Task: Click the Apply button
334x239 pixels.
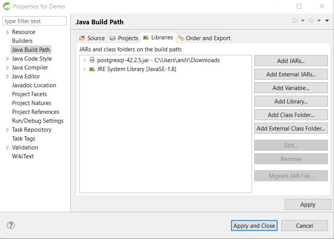Action: pos(308,204)
